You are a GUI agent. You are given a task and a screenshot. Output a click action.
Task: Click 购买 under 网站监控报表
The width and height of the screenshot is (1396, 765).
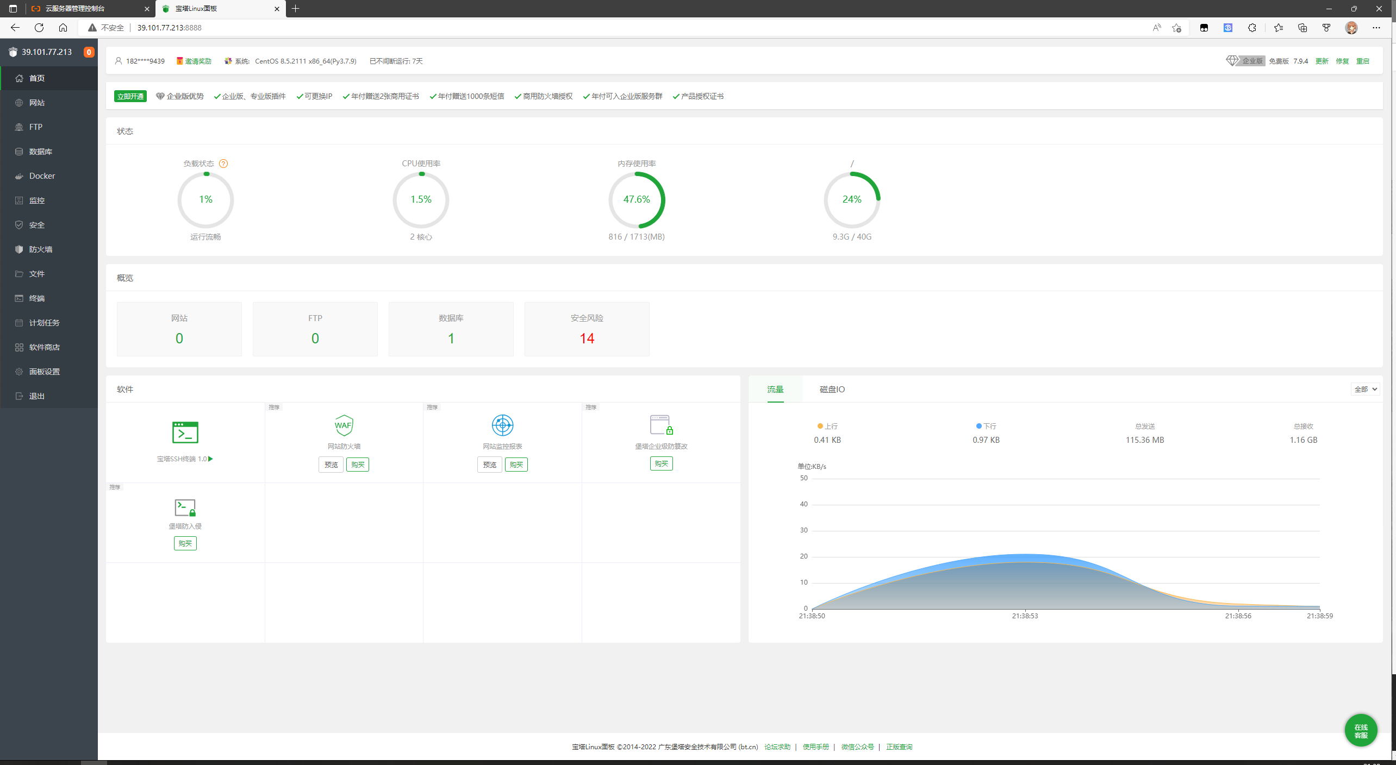516,465
